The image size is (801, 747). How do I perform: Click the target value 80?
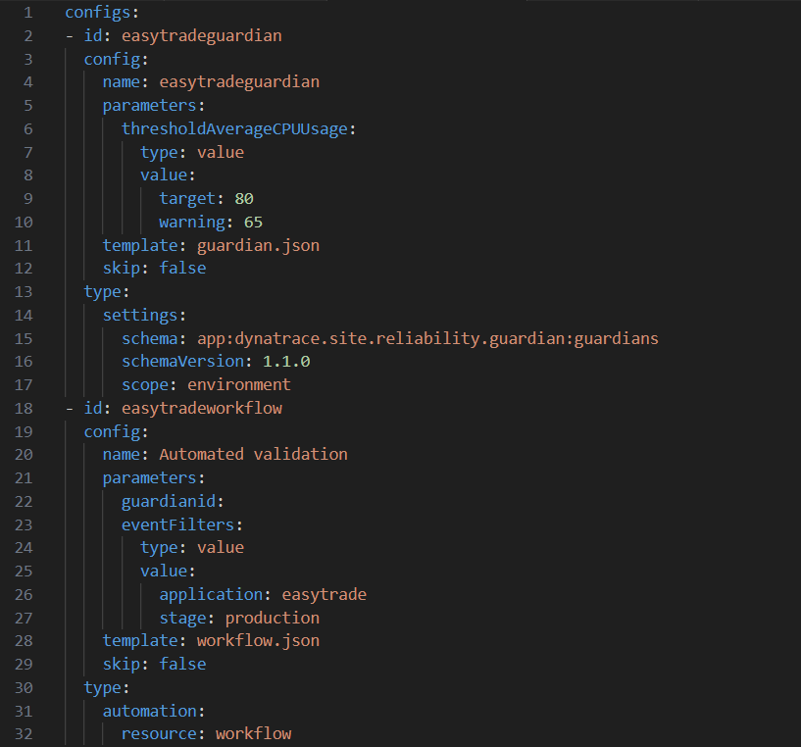point(244,199)
